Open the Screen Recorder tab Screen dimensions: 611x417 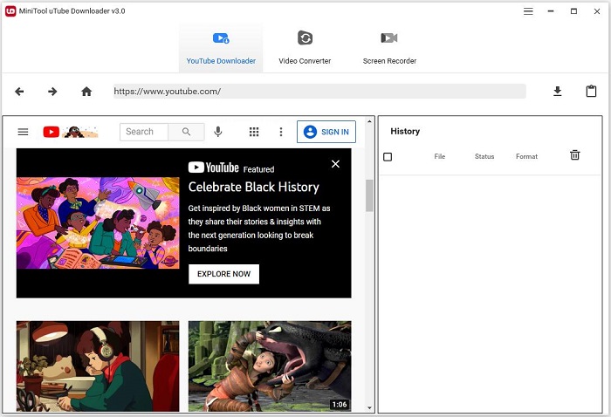click(x=389, y=48)
